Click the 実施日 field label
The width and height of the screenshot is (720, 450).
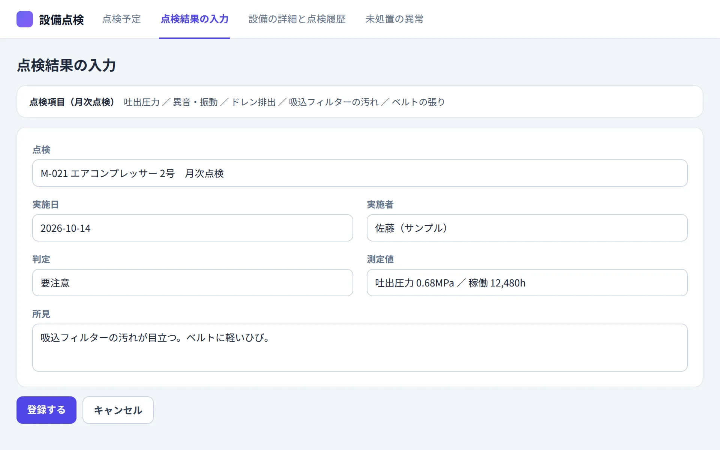[45, 204]
